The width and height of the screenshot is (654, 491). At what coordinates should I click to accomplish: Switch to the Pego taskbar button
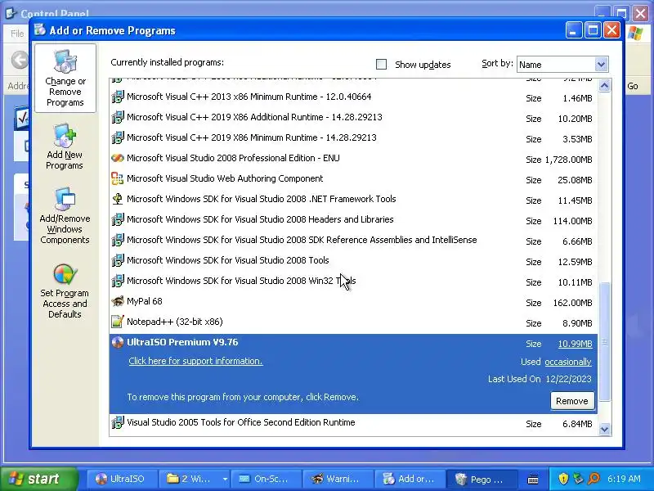(x=482, y=479)
